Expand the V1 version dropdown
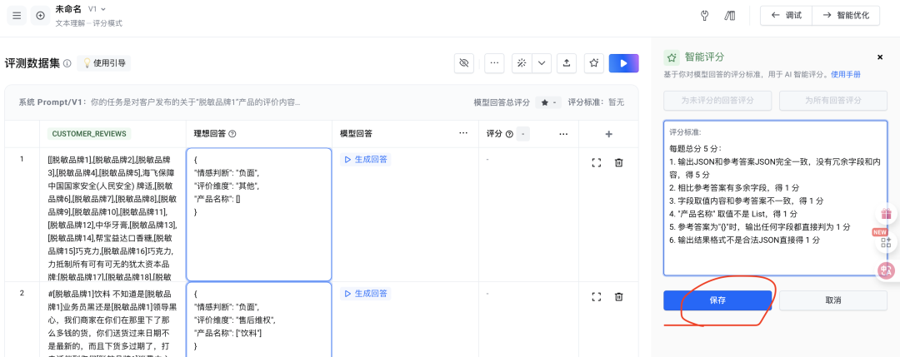Viewport: 900px width, 357px height. point(97,9)
